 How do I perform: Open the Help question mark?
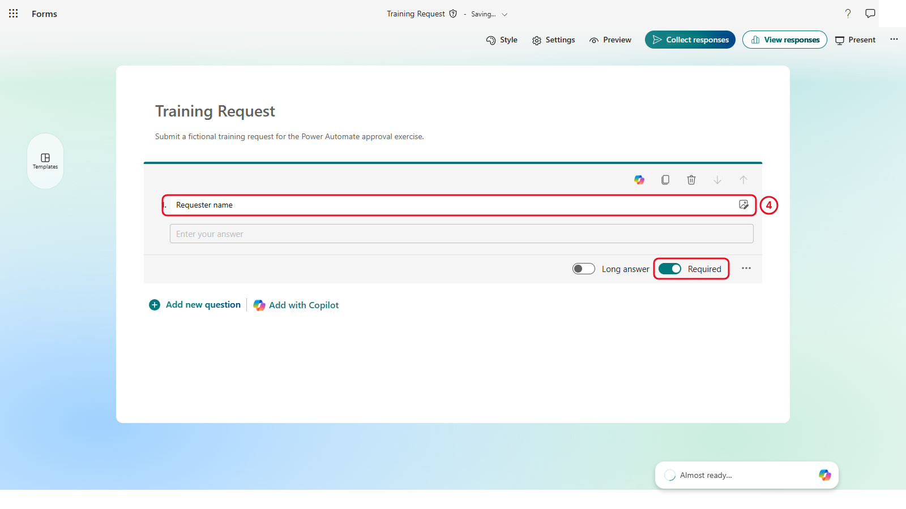pyautogui.click(x=848, y=14)
